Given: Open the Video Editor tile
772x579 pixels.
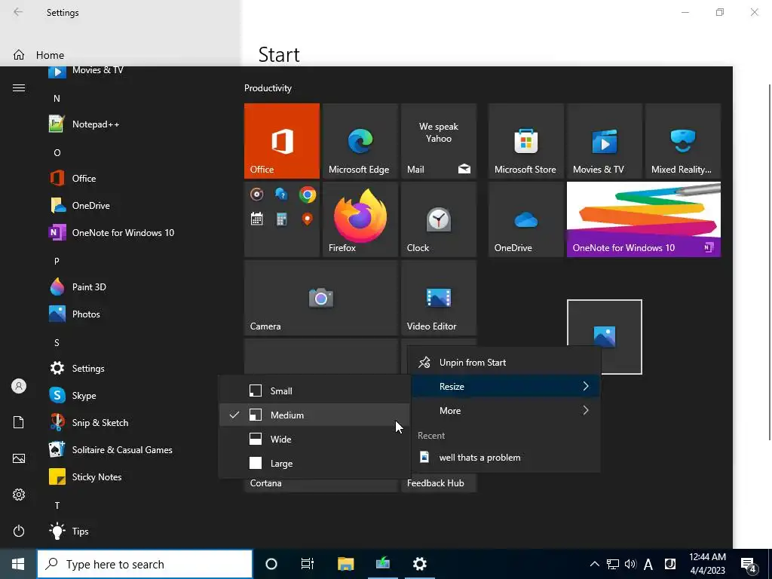Looking at the screenshot, I should coord(439,298).
